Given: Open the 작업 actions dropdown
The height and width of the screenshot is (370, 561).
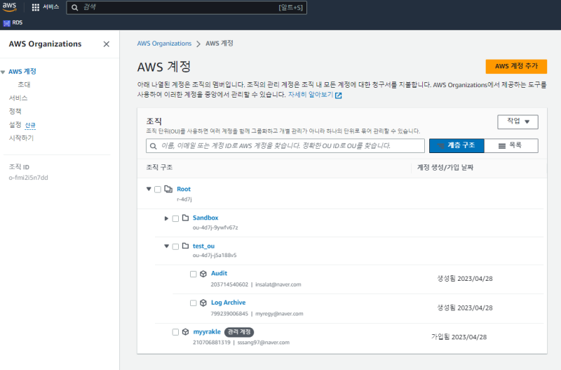Looking at the screenshot, I should click(518, 121).
